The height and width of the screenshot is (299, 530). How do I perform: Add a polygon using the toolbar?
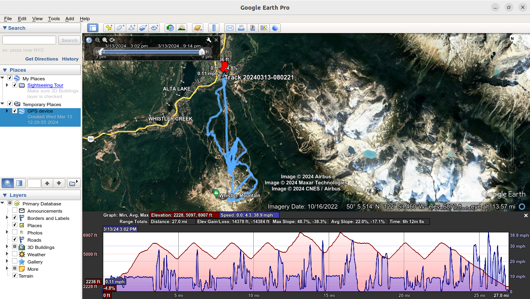[x=120, y=28]
